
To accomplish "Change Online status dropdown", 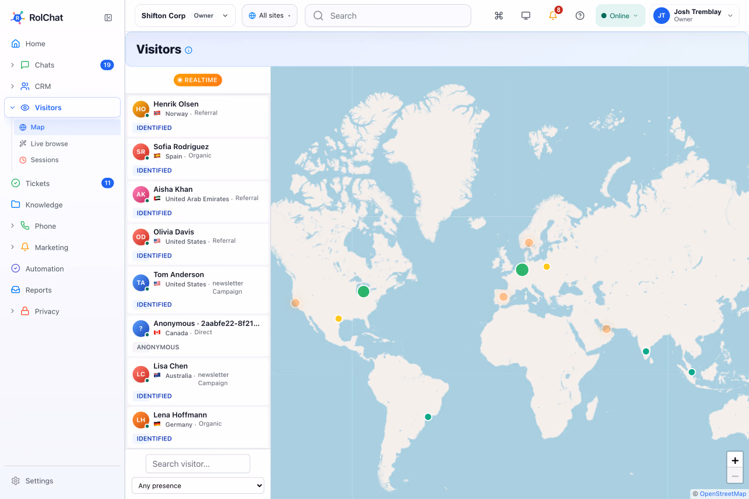I will pos(620,16).
